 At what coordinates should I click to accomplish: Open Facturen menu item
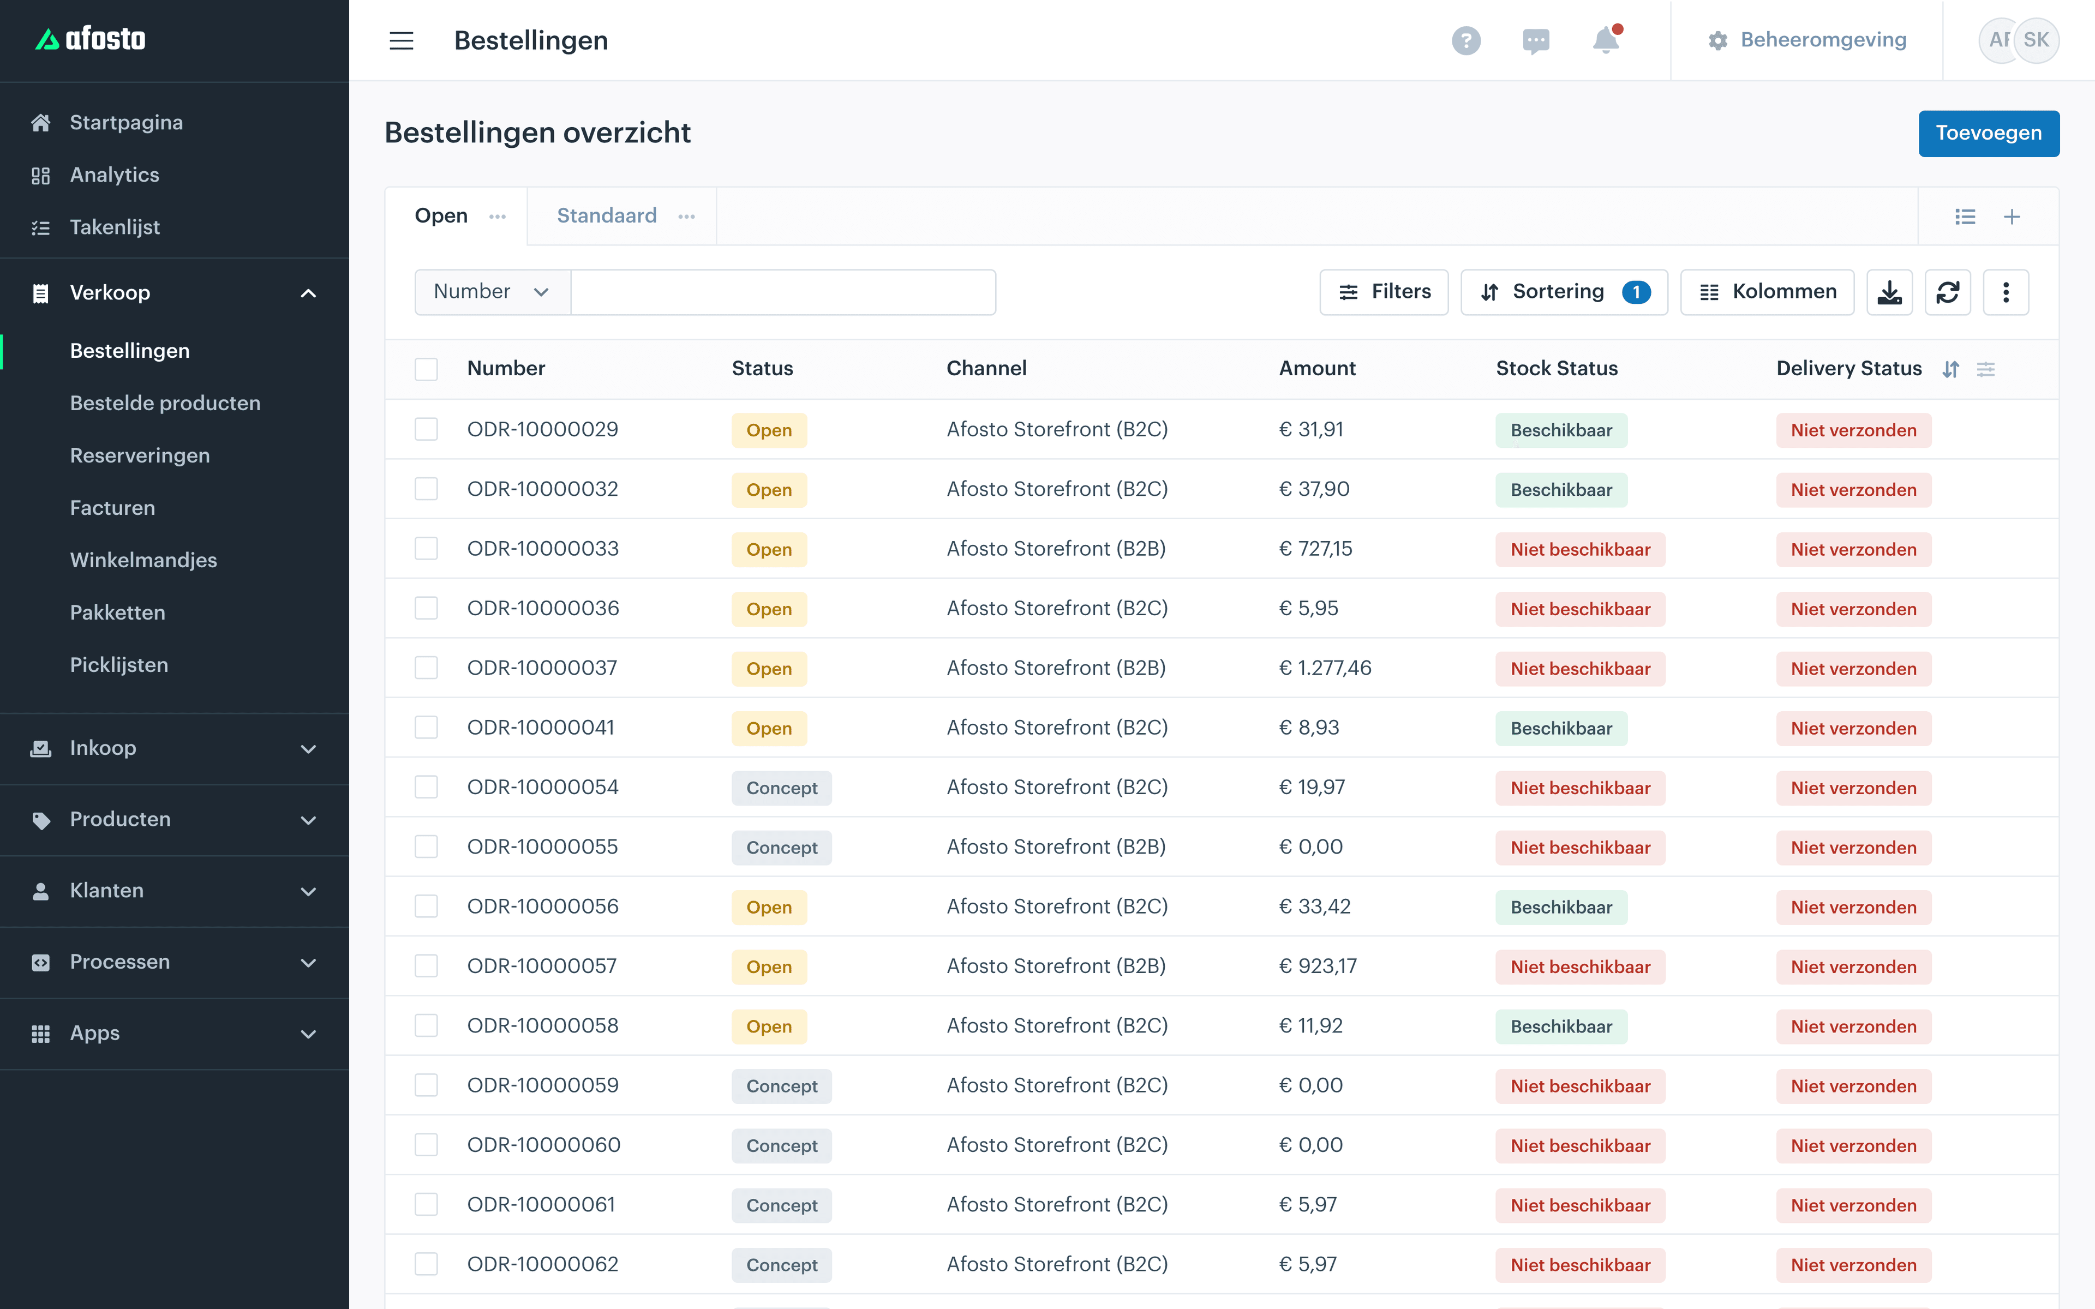[x=112, y=508]
